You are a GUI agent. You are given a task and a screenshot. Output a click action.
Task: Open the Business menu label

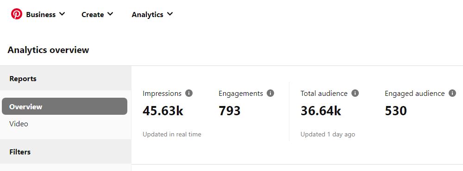41,14
